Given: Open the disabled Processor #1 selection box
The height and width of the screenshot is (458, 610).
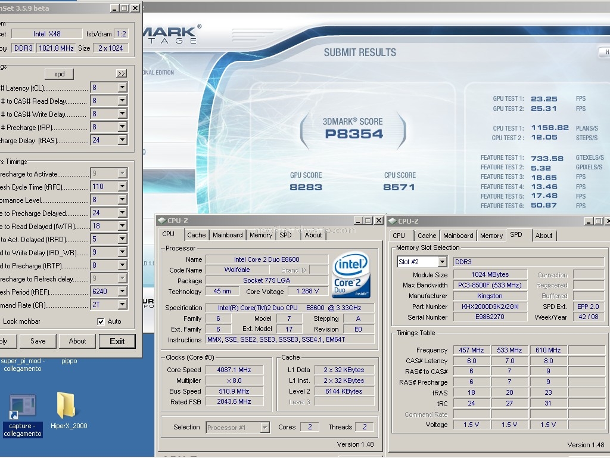Looking at the screenshot, I should click(x=238, y=427).
